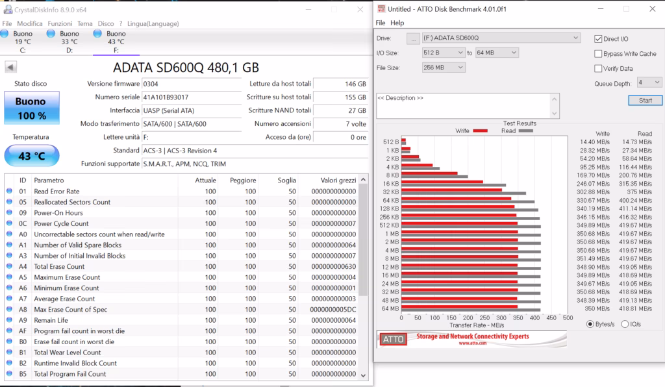Viewport: 665px width, 387px height.
Task: Open the File menu in CrystalDiskInfo
Action: coord(7,24)
